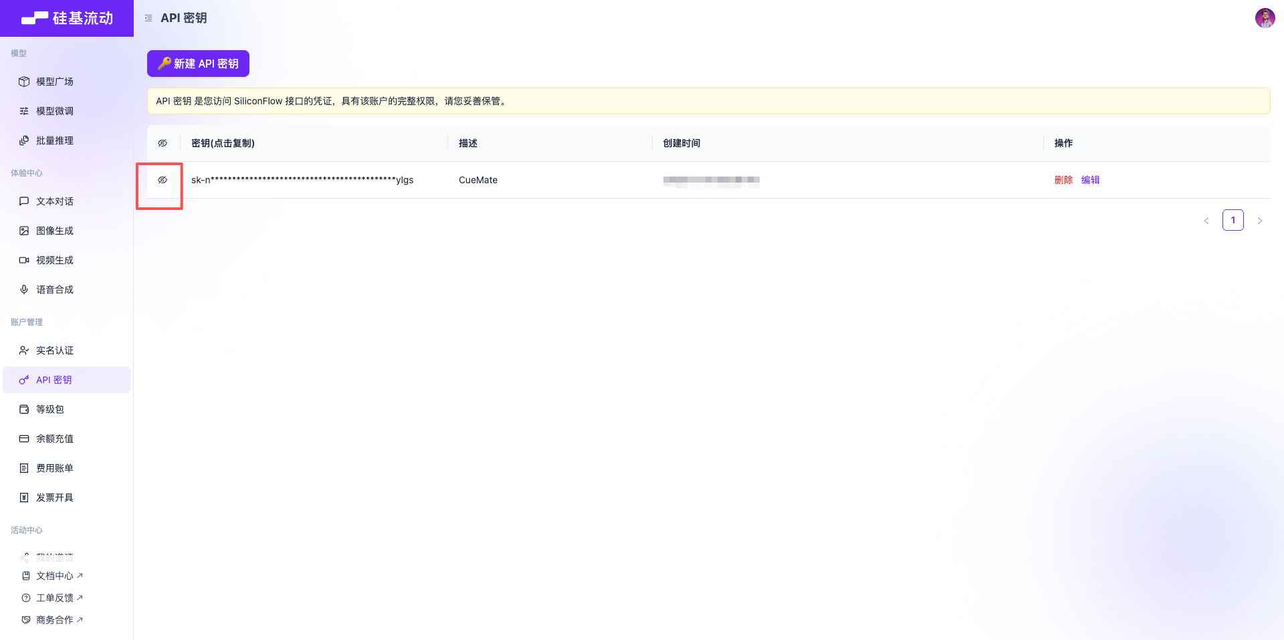This screenshot has width=1284, height=640.
Task: Select 语音合成 in the sidebar
Action: [x=55, y=289]
